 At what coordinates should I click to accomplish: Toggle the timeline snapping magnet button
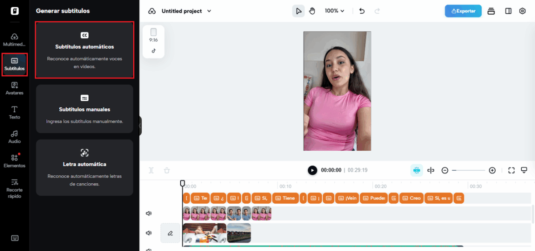[416, 170]
